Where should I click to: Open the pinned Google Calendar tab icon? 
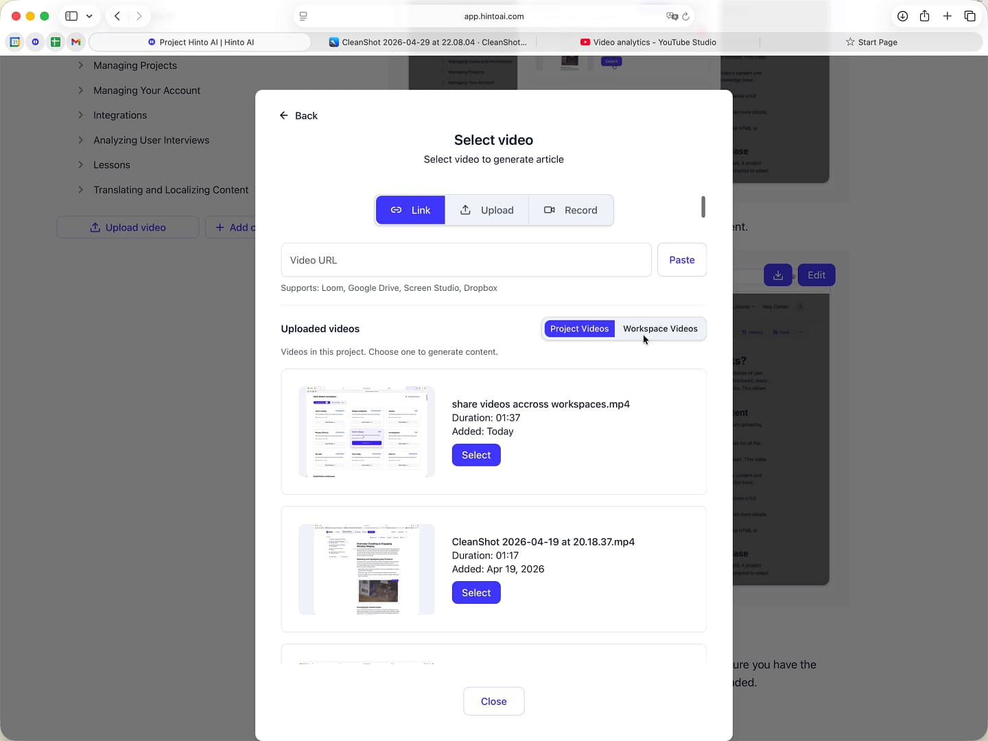point(14,42)
